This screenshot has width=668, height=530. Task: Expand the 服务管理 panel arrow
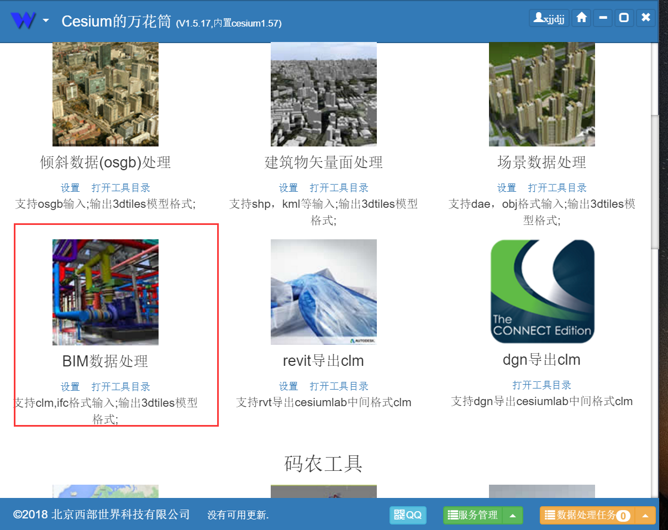tap(511, 515)
